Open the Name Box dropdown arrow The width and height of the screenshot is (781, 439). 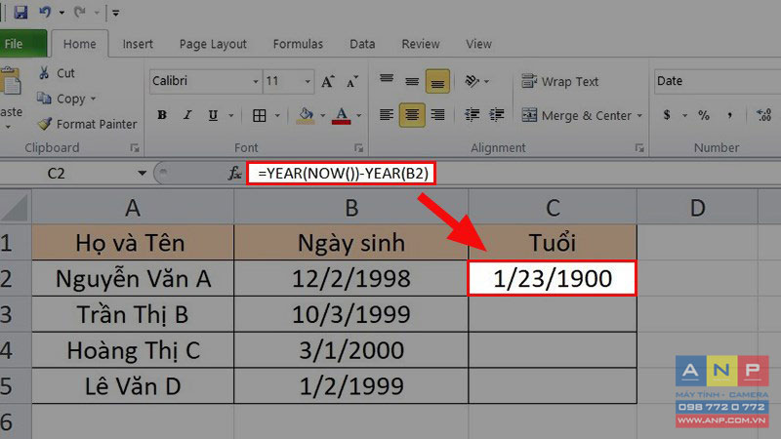coord(142,174)
